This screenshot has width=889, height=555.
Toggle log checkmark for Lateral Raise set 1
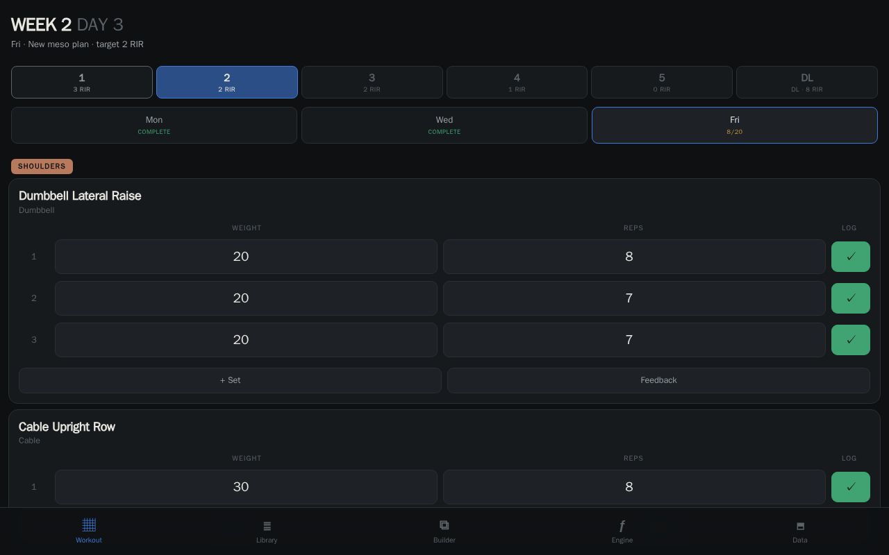pyautogui.click(x=851, y=257)
